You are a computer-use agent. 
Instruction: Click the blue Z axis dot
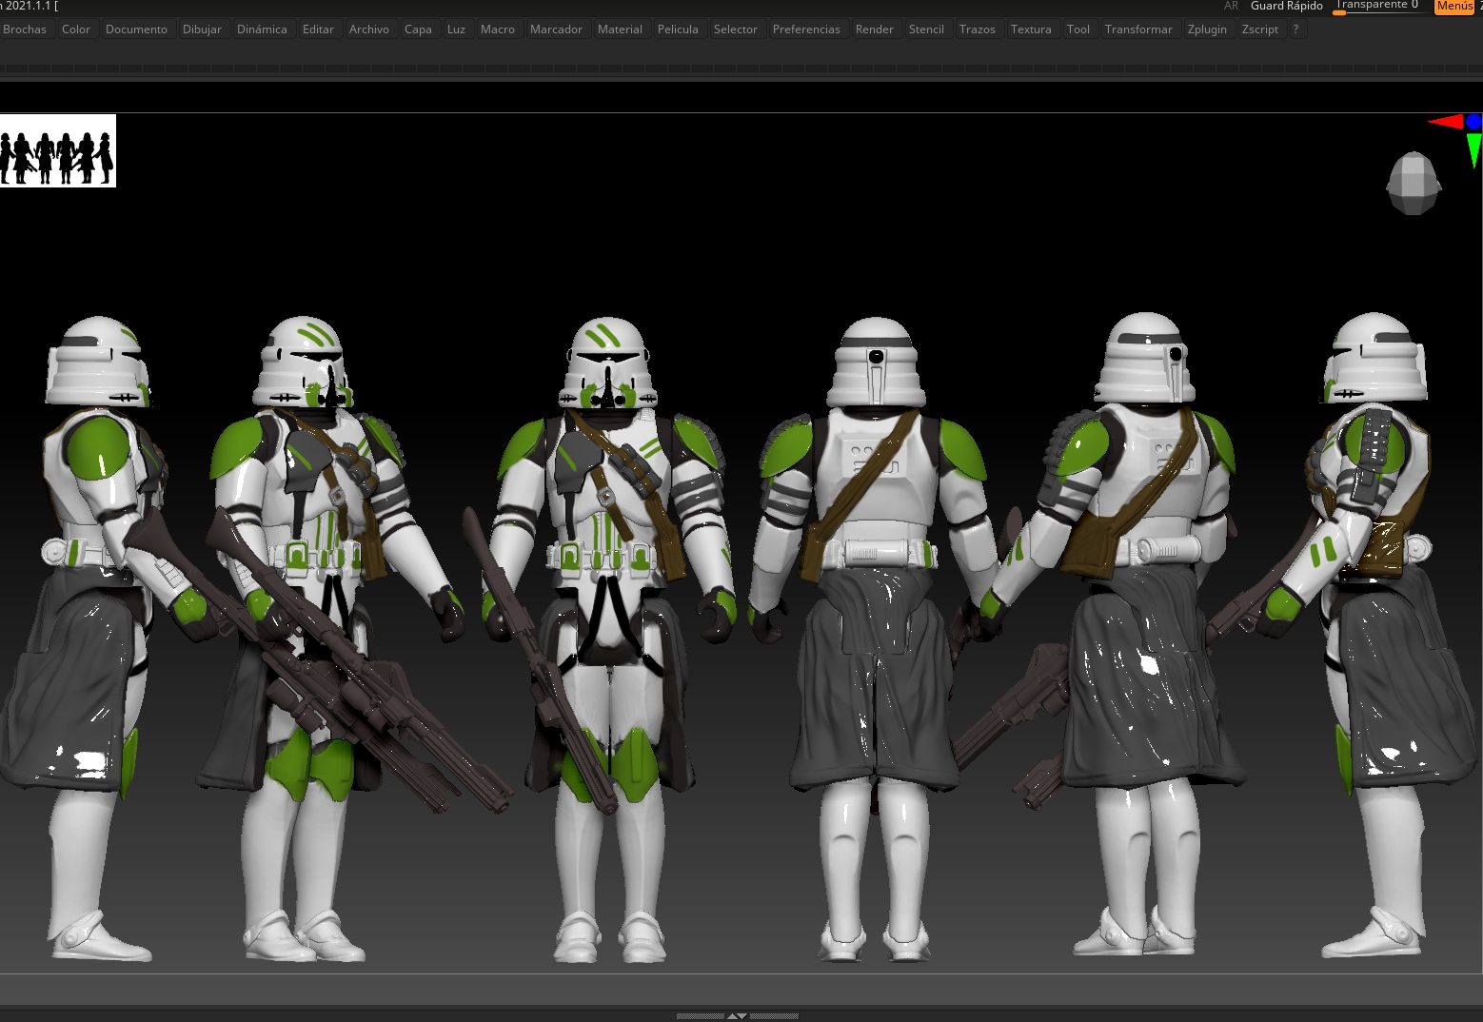(1474, 122)
